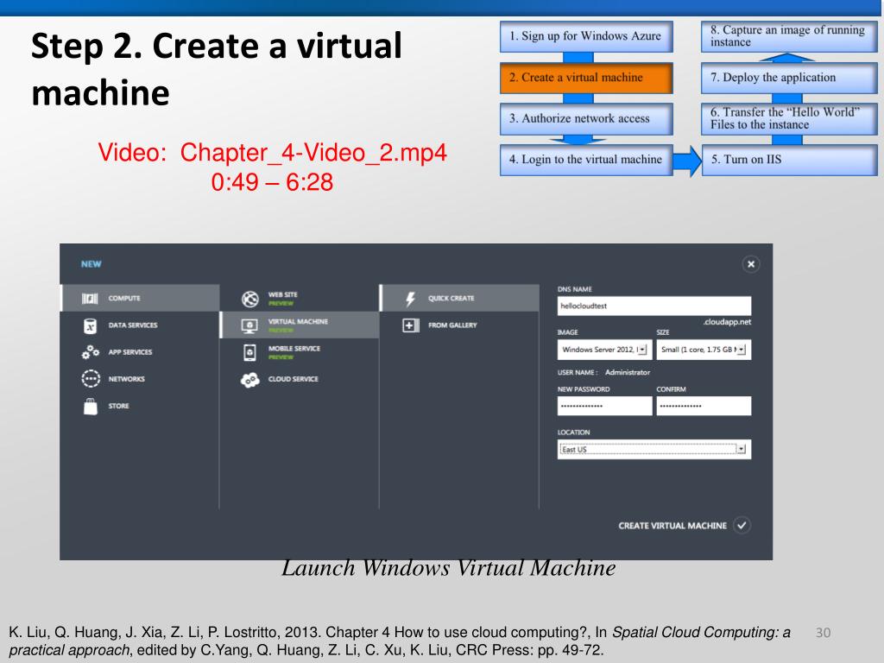Open the Image dropdown showing Windows Server 2012
Image resolution: width=884 pixels, height=663 pixels.
[x=604, y=350]
